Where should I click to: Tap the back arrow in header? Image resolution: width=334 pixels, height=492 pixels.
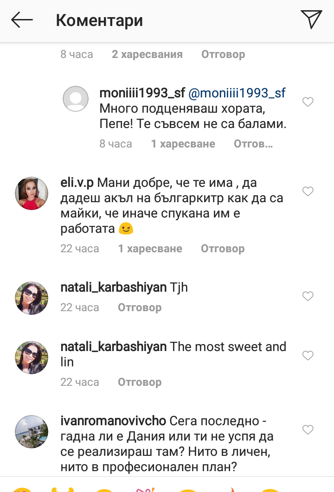click(22, 20)
